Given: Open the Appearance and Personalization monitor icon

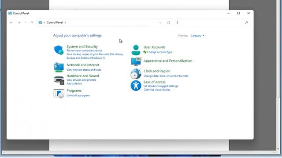Looking at the screenshot, I should [x=136, y=61].
